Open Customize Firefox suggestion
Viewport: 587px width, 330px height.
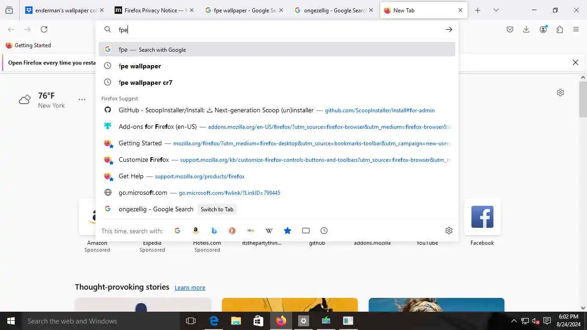click(277, 159)
